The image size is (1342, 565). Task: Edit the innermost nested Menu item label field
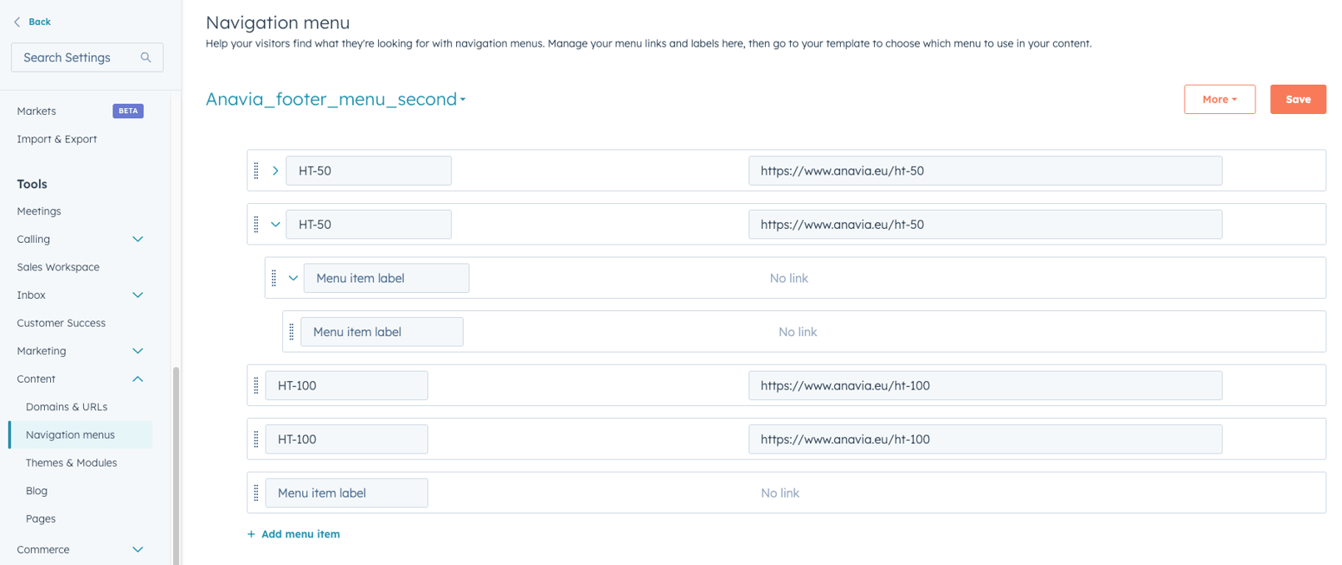382,332
